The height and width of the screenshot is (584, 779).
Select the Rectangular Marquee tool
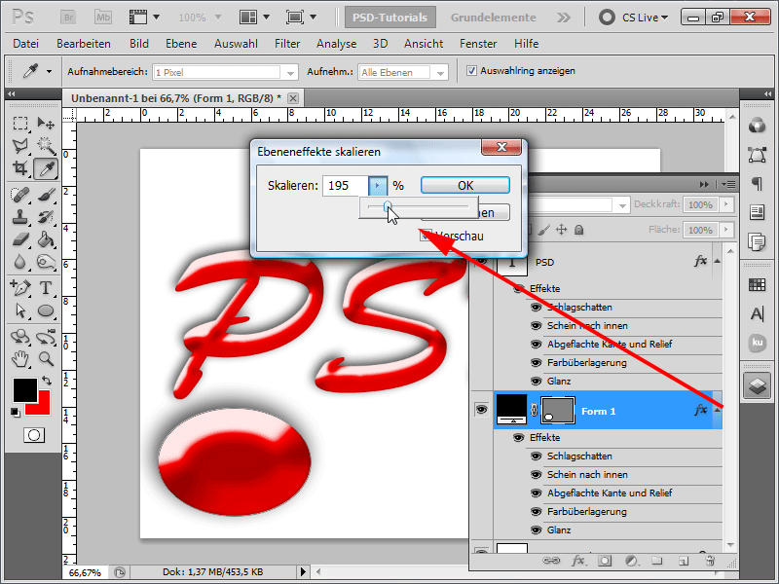pos(19,123)
